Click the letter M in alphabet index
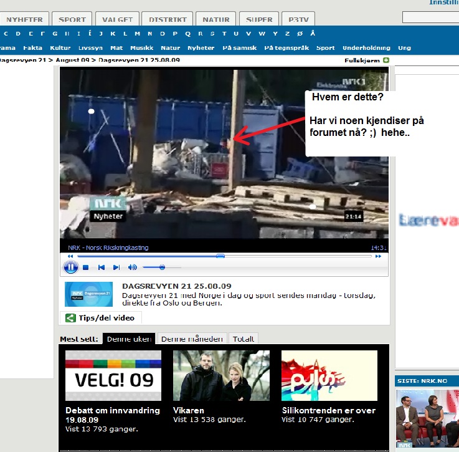The width and height of the screenshot is (459, 452). click(x=137, y=34)
